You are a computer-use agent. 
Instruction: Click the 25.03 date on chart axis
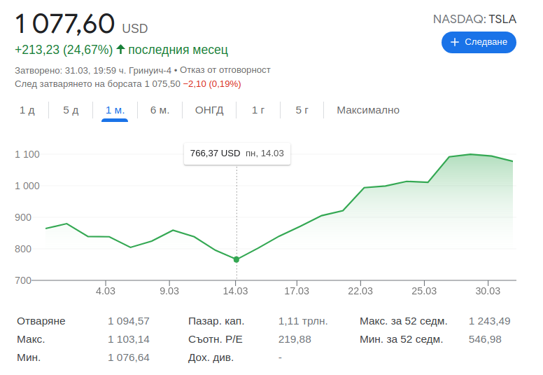[x=424, y=291]
